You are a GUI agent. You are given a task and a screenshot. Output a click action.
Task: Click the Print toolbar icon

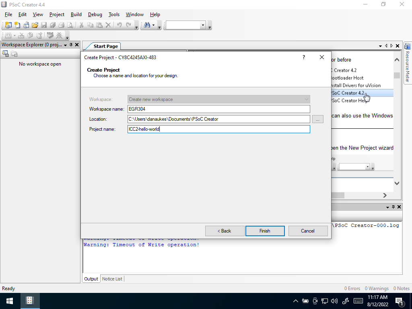[x=61, y=25]
